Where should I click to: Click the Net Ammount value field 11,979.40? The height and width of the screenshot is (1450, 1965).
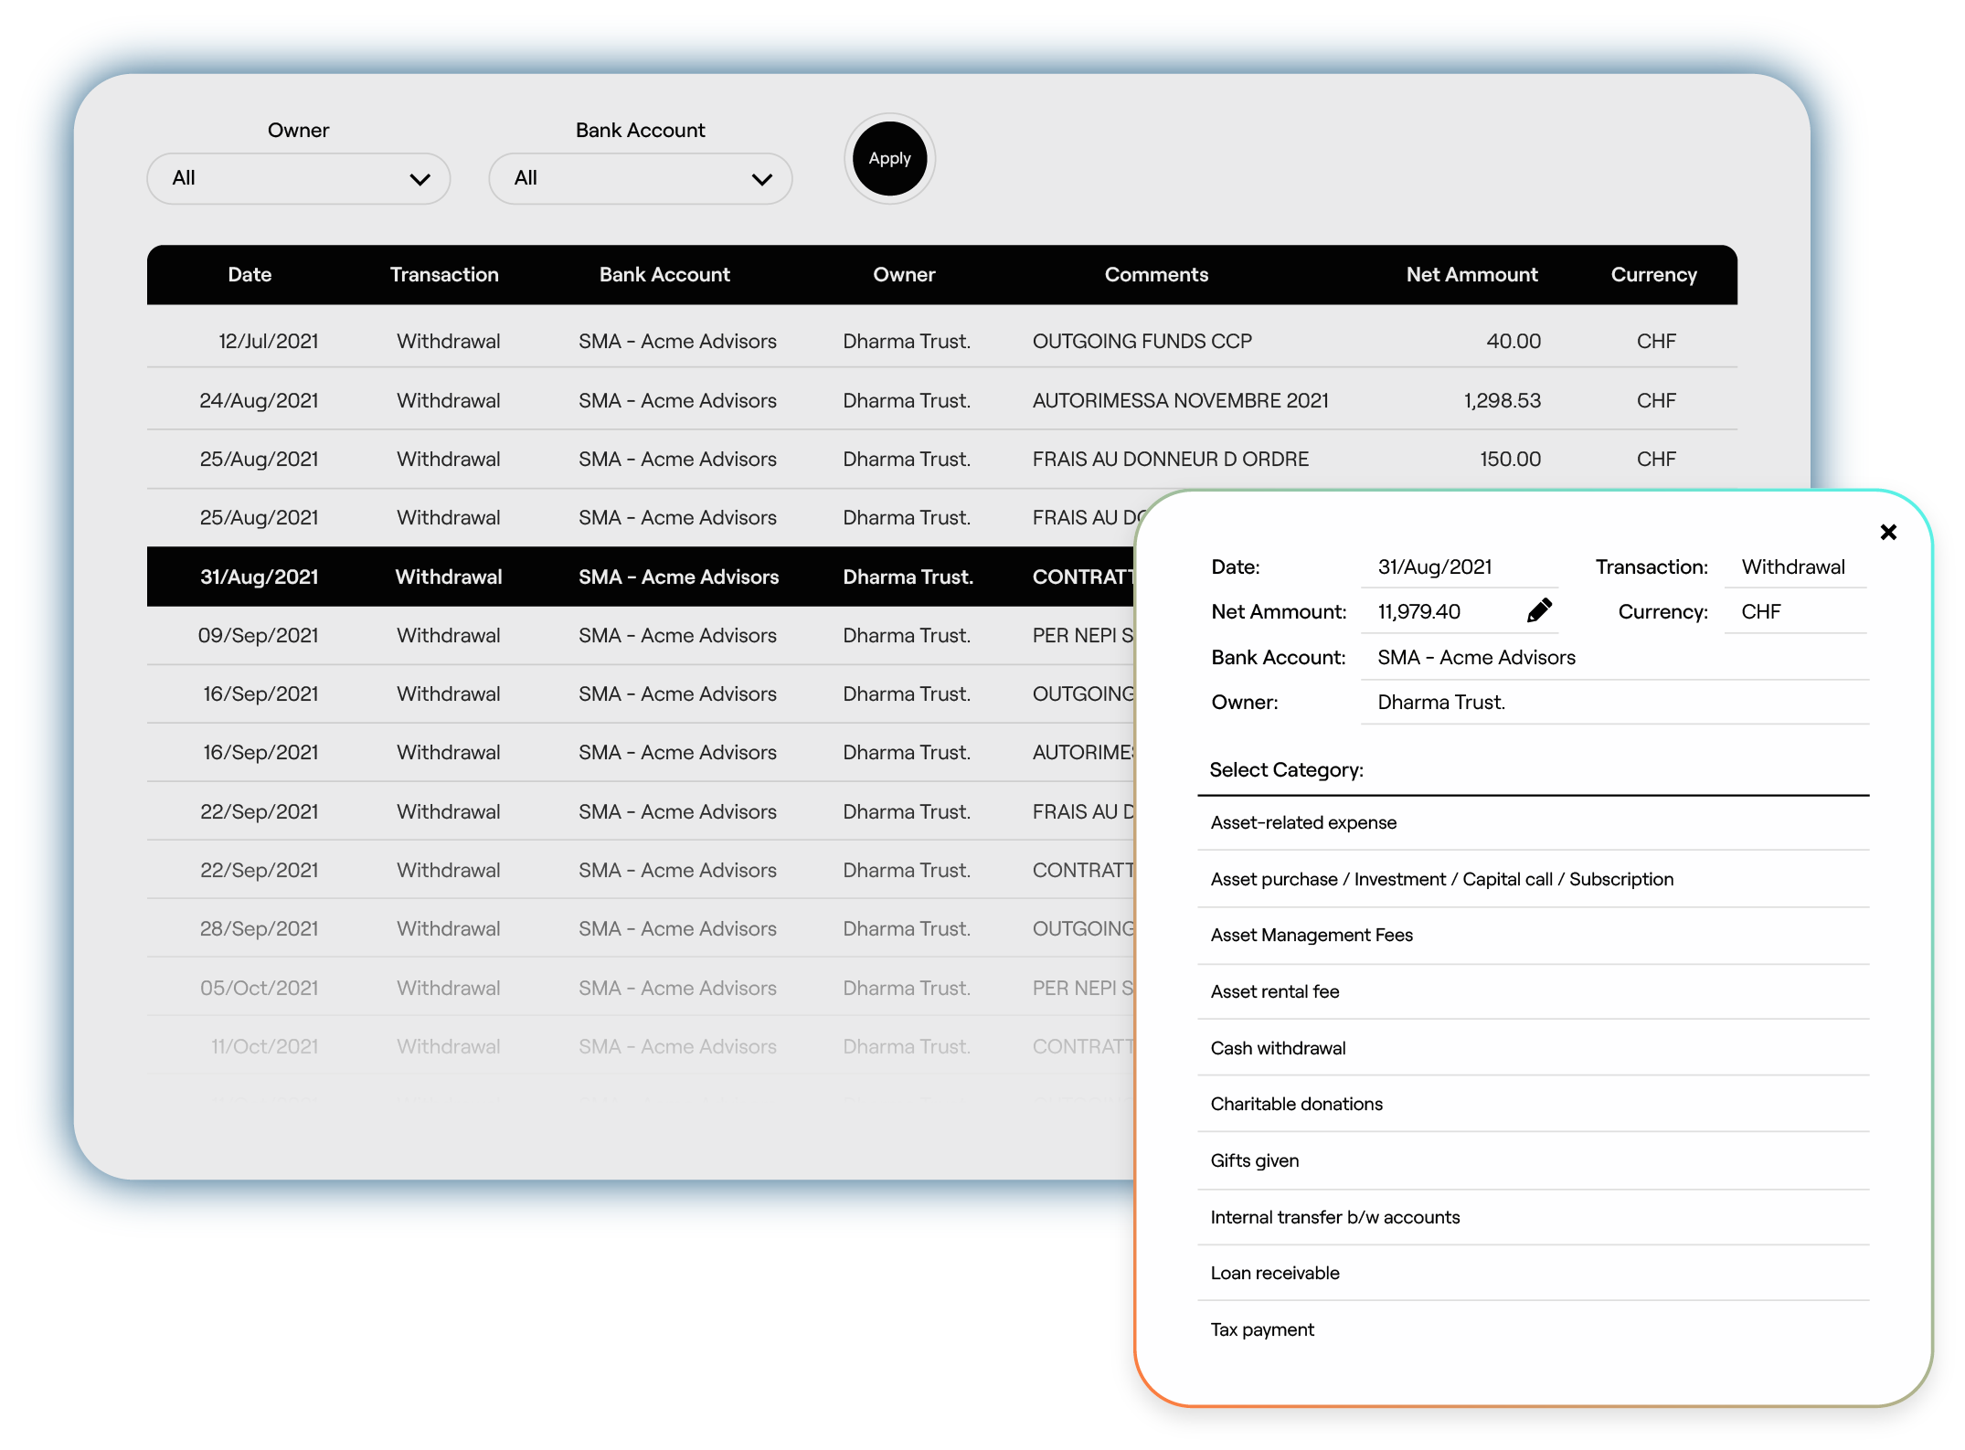coord(1419,611)
